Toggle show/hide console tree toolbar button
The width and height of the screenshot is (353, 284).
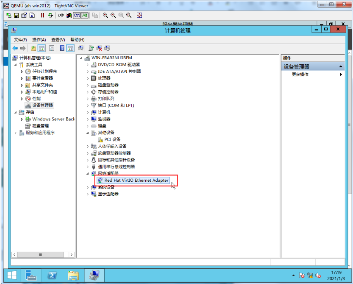coord(41,48)
